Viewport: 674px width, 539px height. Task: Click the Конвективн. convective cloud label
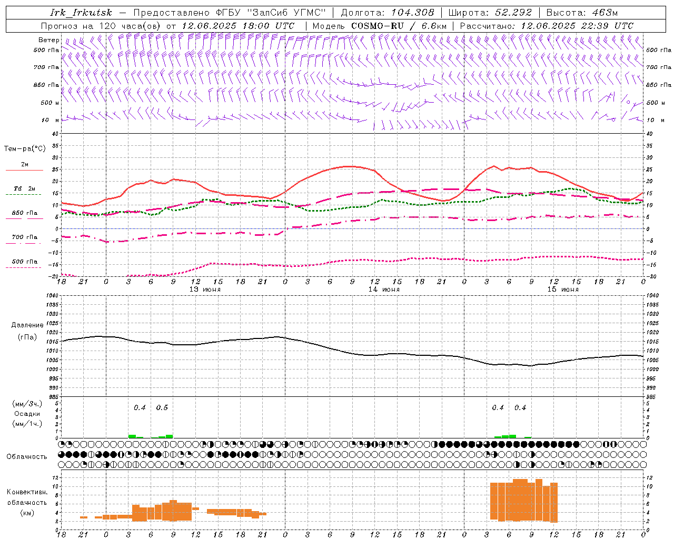(27, 492)
